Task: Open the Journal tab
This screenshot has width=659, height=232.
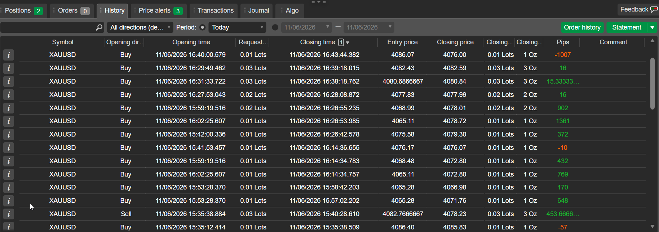Action: pos(257,11)
